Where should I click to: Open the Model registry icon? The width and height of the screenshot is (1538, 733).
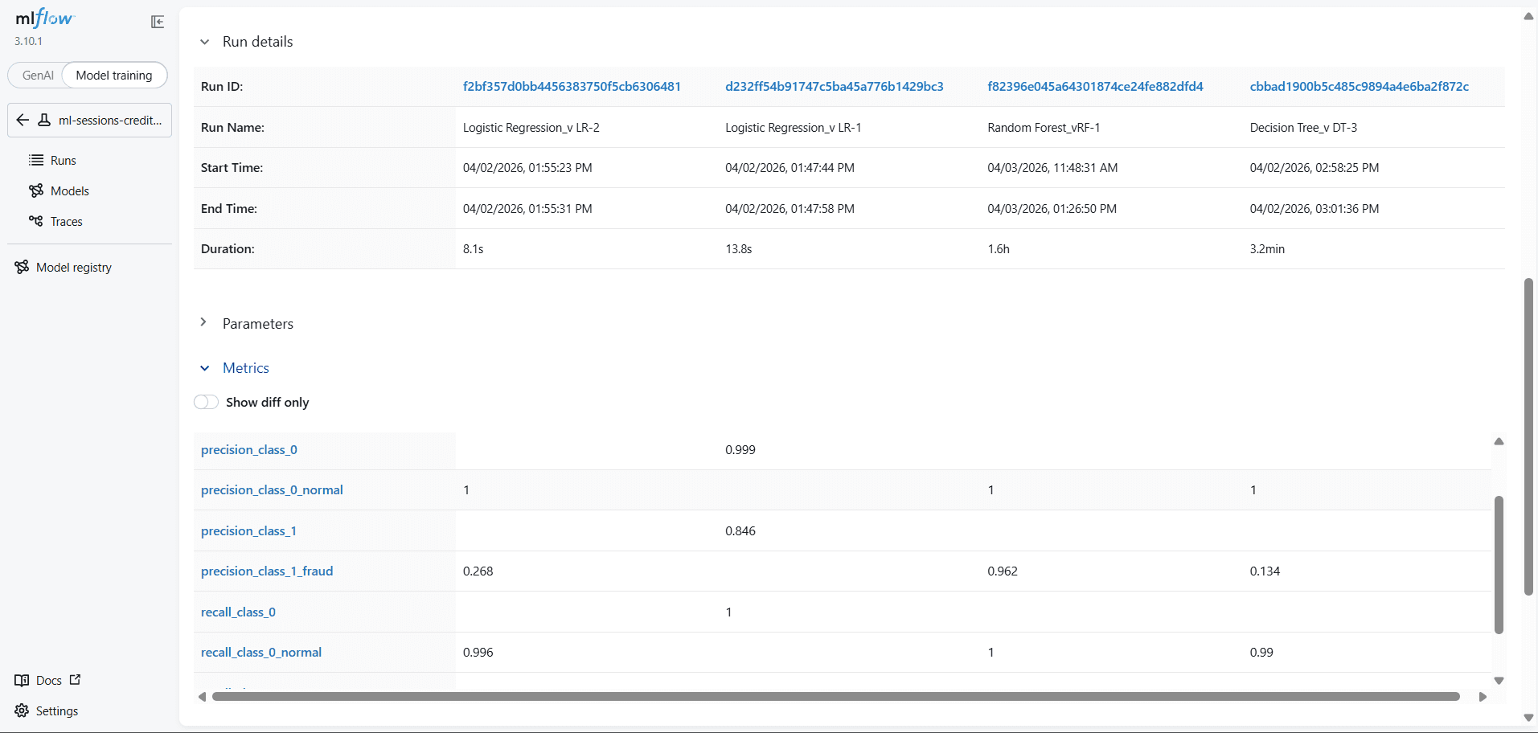click(21, 266)
